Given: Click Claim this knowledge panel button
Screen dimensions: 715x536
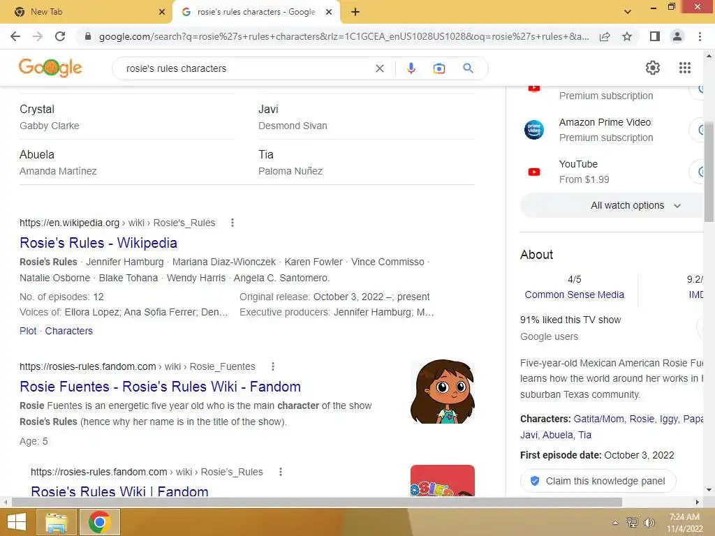Looking at the screenshot, I should click(598, 481).
